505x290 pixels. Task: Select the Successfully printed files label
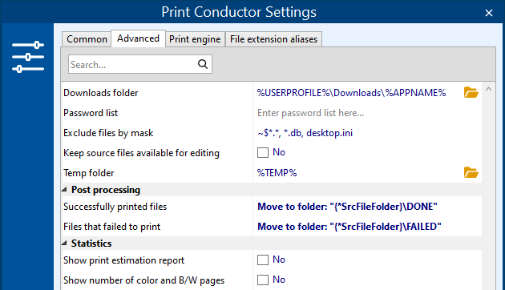tap(115, 207)
